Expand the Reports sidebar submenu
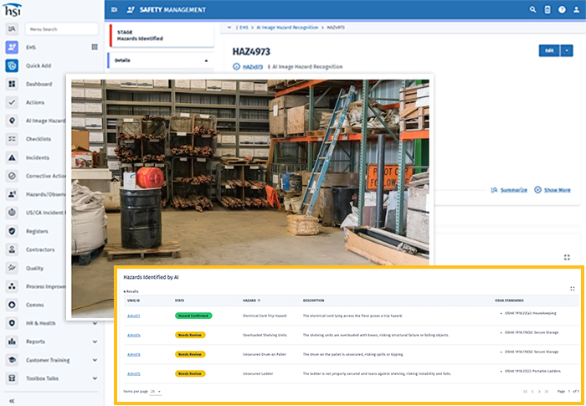Viewport: 586px width, 406px height. coord(94,341)
